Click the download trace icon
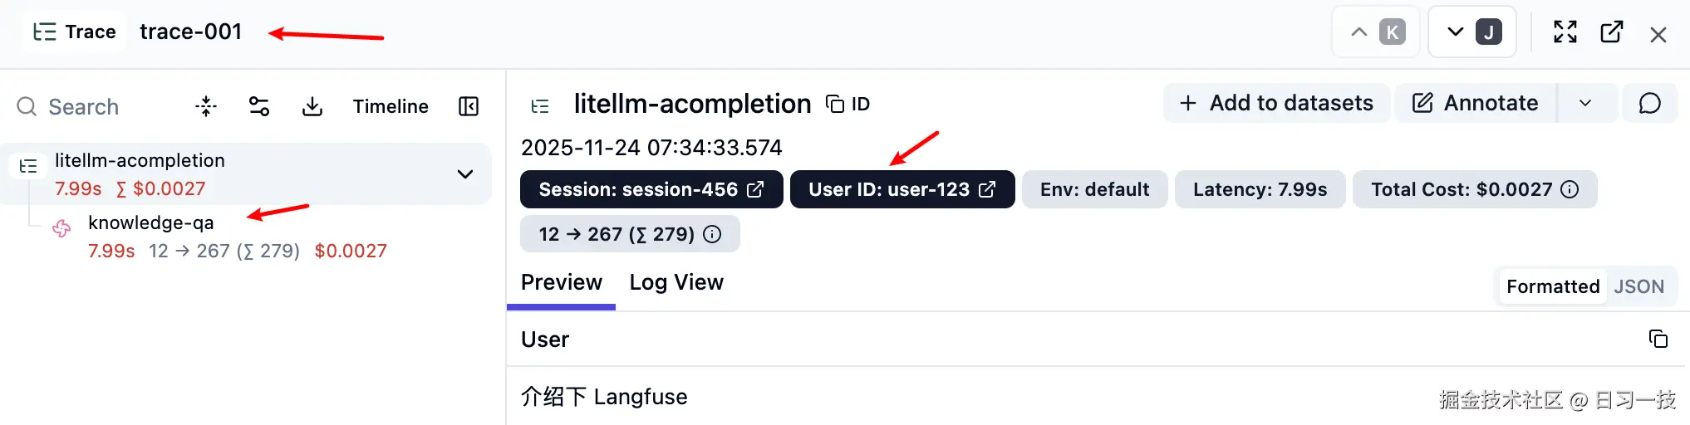The image size is (1690, 425). 312,106
